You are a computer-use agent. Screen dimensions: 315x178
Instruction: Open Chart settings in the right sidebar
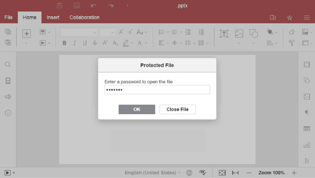[x=307, y=144]
